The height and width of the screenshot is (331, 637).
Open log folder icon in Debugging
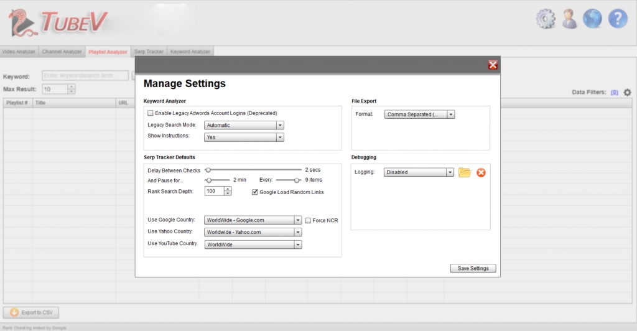(464, 172)
